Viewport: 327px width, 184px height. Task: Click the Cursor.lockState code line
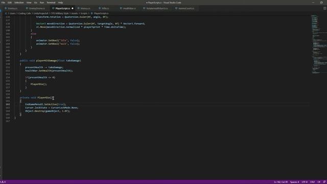[52, 108]
